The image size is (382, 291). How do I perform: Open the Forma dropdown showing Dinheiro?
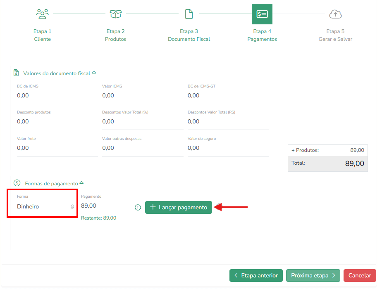point(46,206)
